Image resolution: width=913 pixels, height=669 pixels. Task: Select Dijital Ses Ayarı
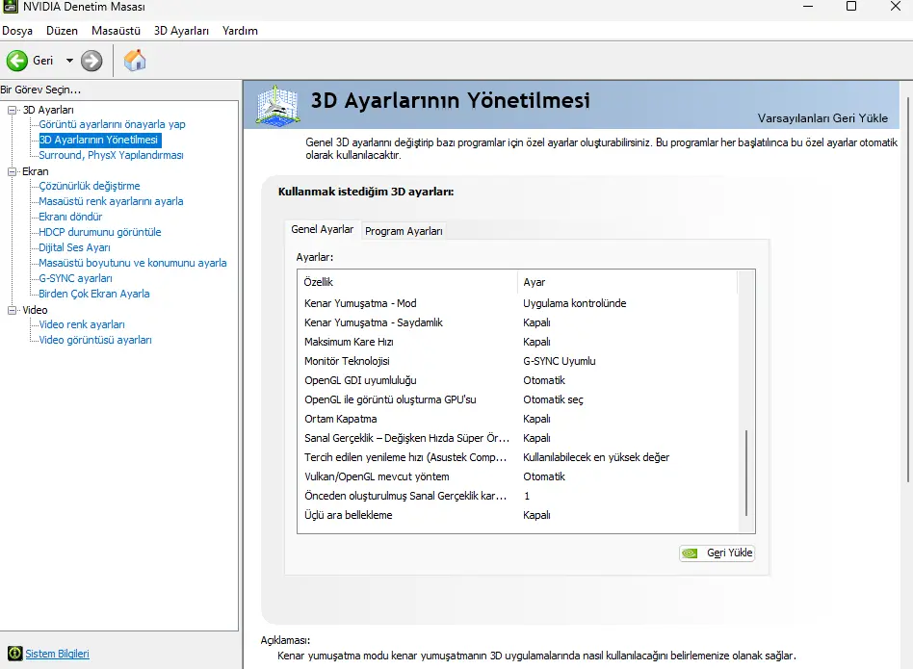[x=74, y=247]
